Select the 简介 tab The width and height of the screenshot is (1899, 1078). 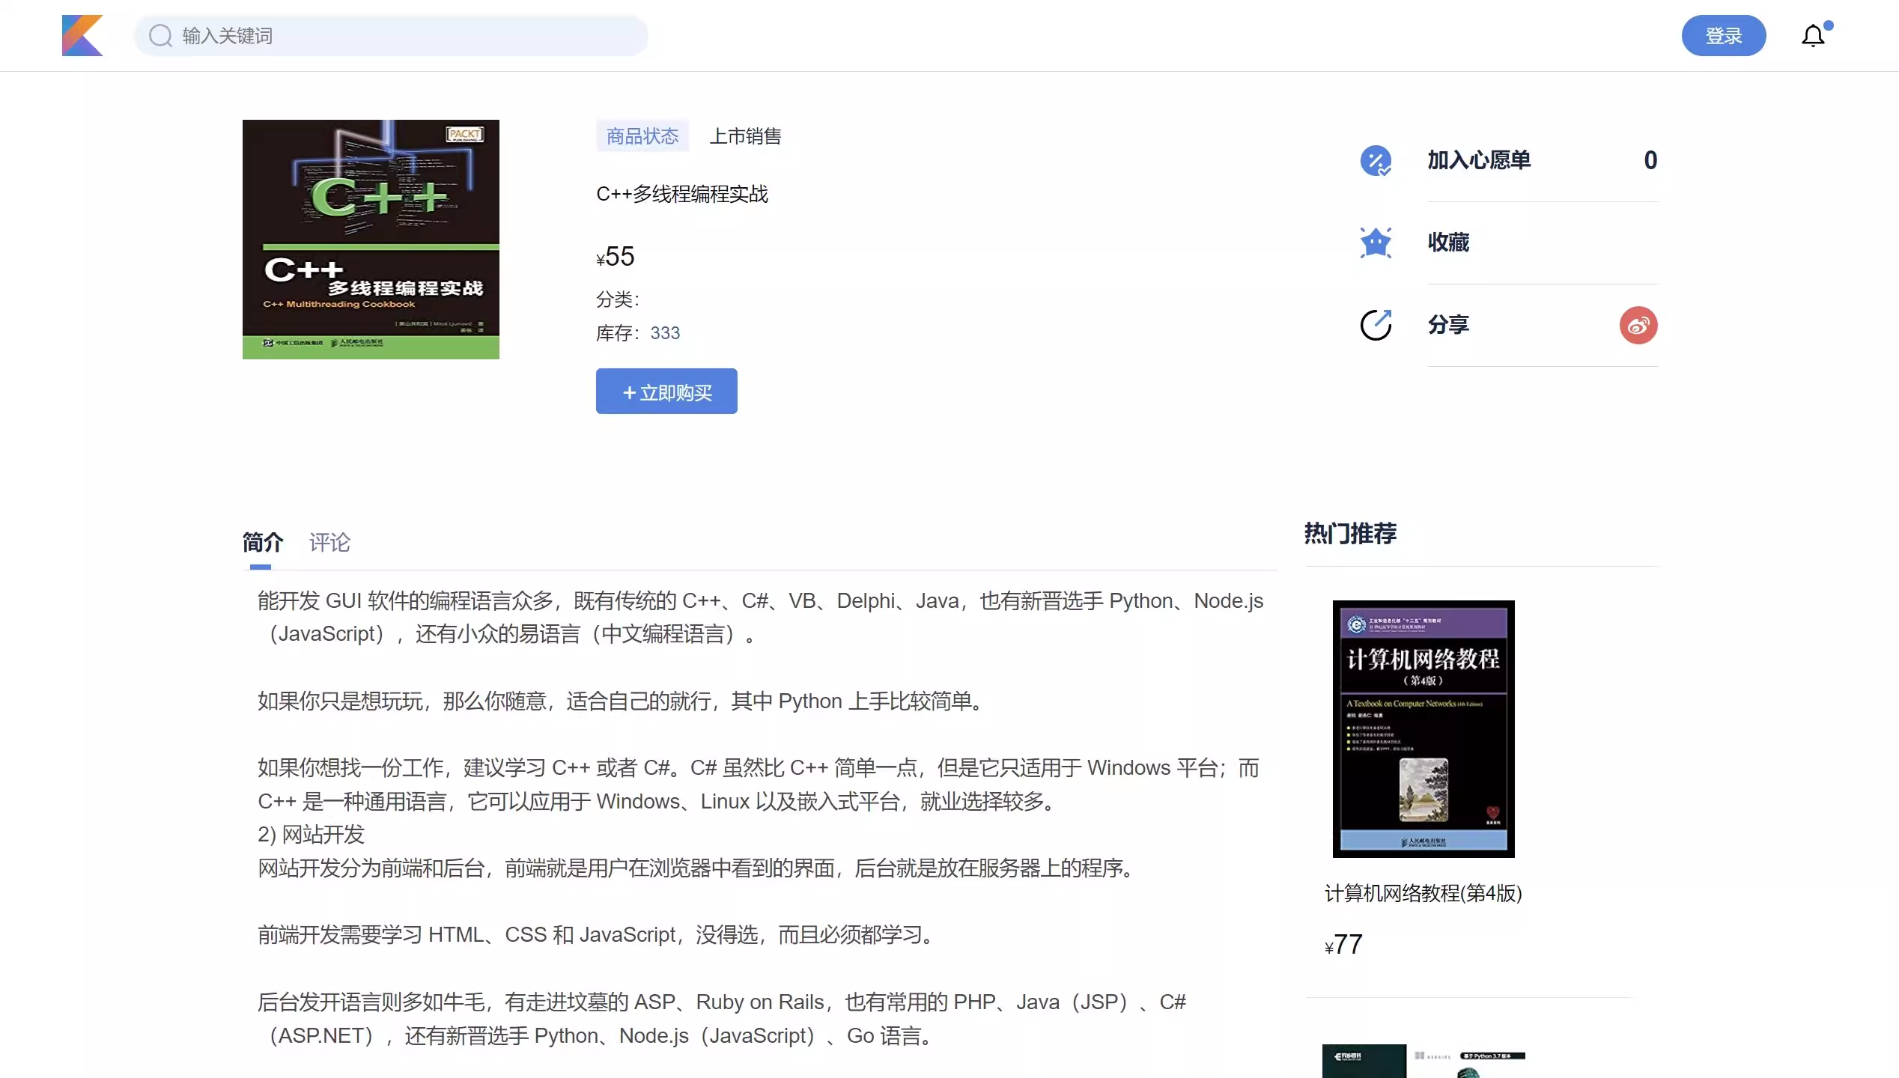pyautogui.click(x=263, y=542)
